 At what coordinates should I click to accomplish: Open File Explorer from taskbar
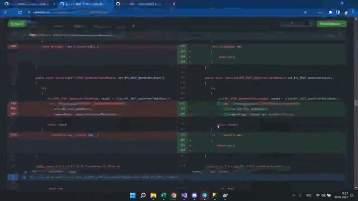(x=153, y=195)
